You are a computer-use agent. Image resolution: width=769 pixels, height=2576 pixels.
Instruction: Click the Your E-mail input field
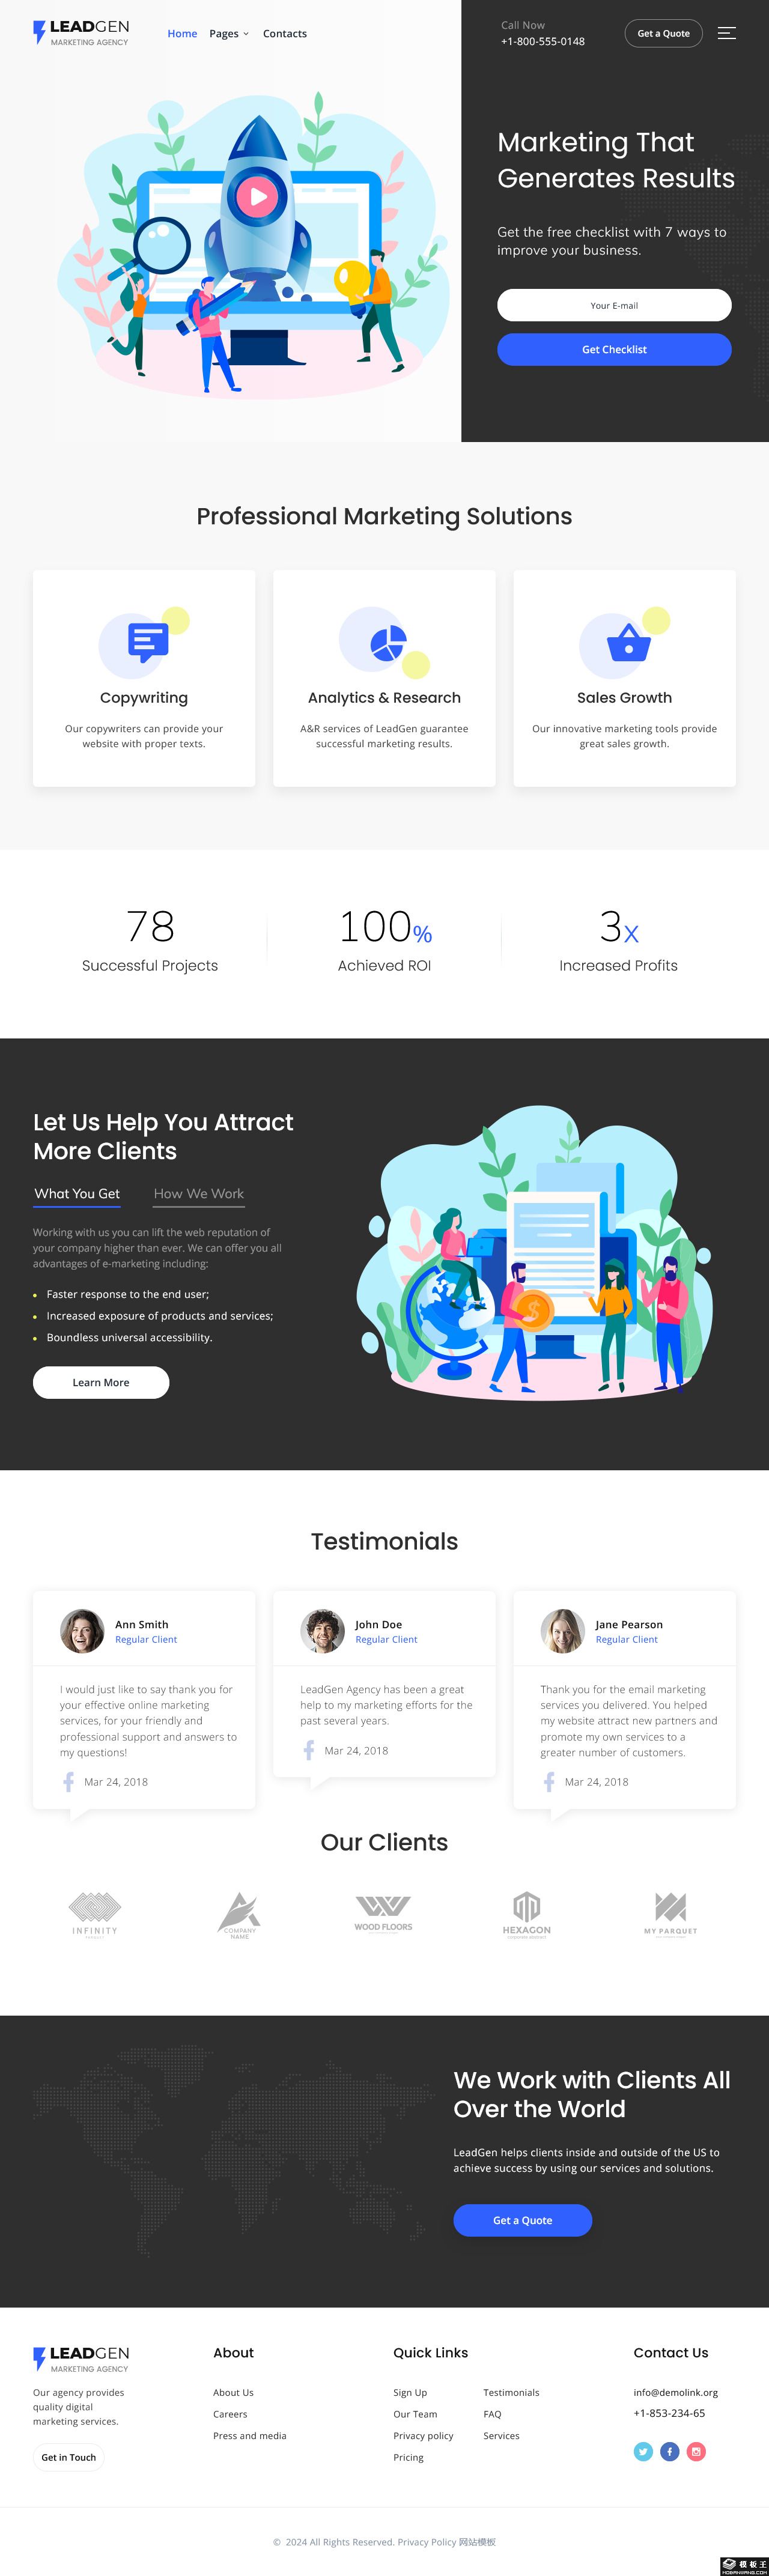pyautogui.click(x=614, y=305)
